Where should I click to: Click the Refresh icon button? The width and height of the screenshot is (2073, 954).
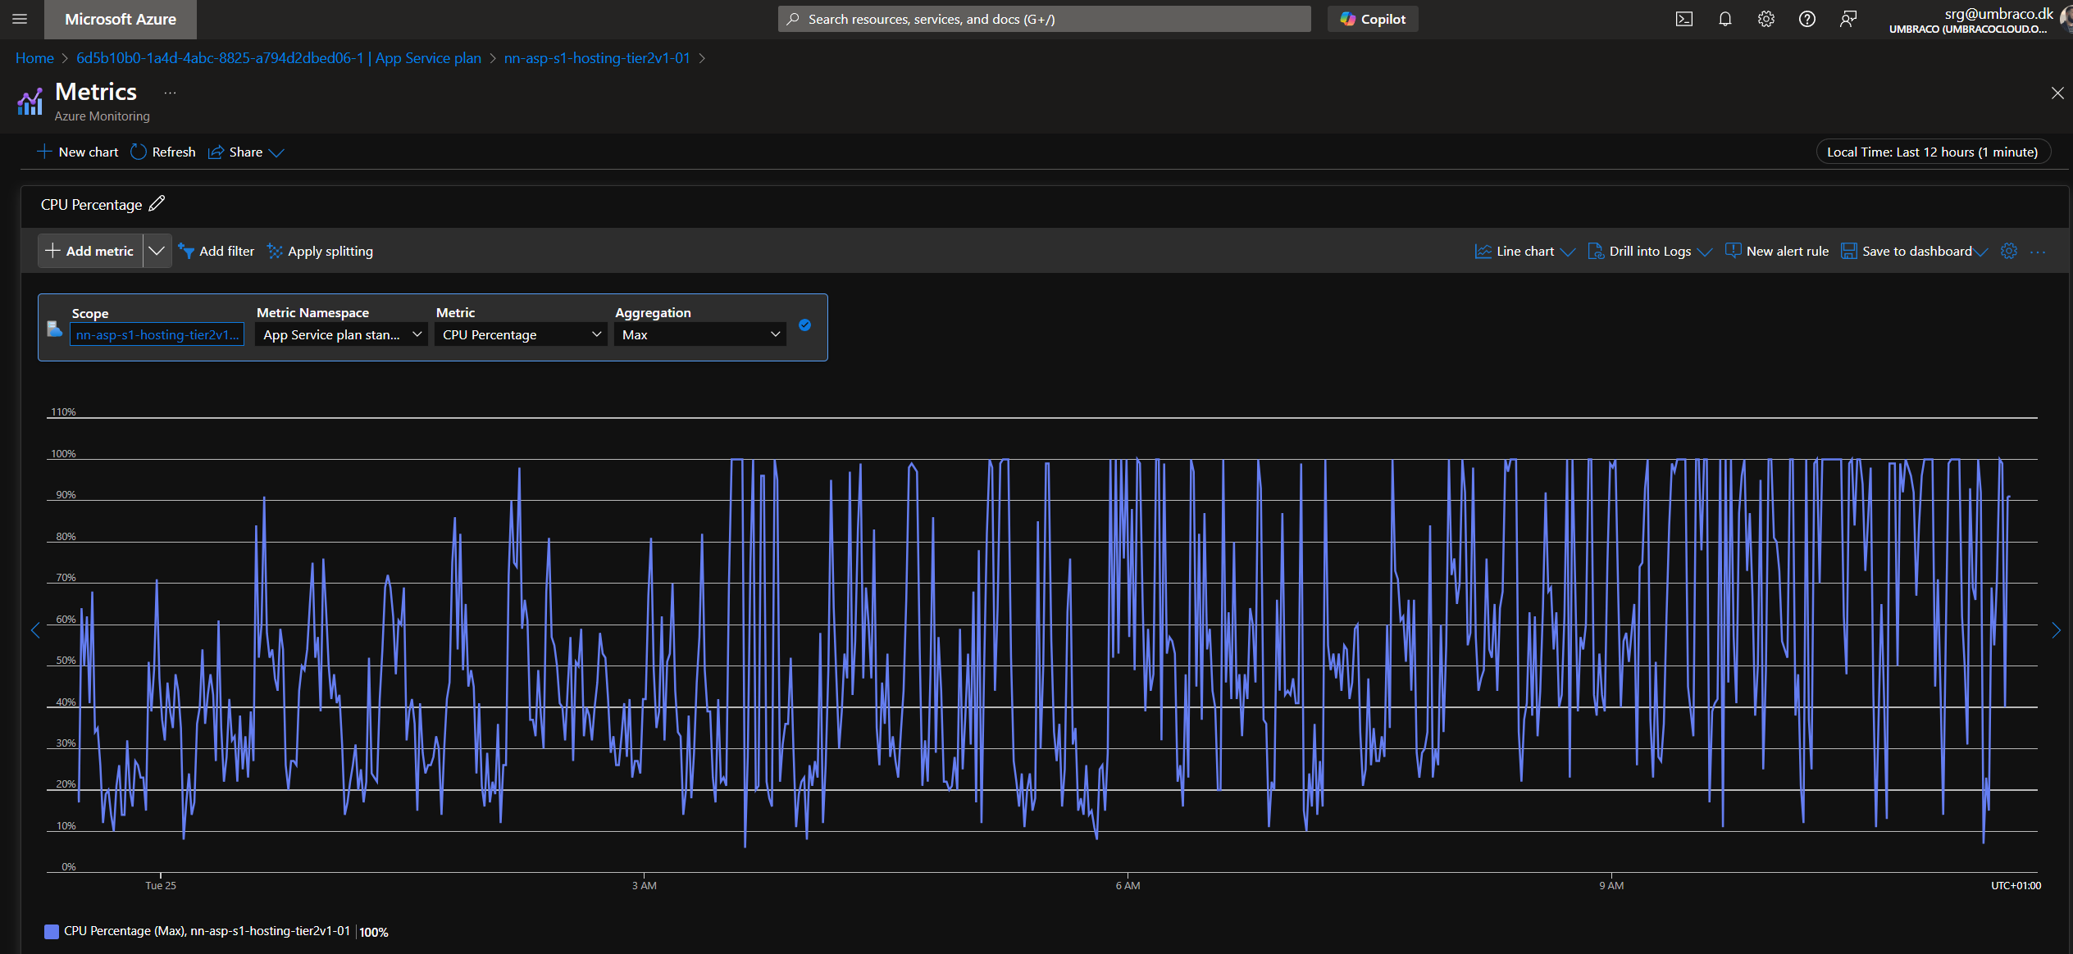click(139, 152)
